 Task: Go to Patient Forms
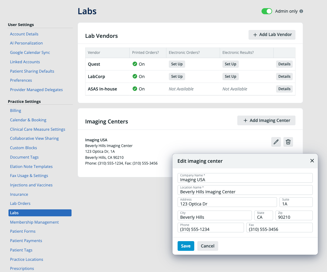[23, 231]
